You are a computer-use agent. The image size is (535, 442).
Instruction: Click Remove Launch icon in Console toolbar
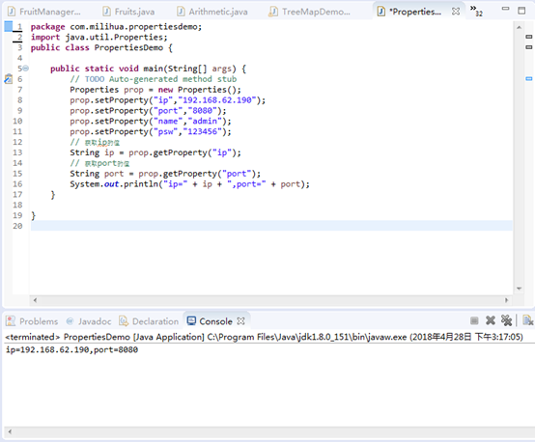tap(491, 320)
